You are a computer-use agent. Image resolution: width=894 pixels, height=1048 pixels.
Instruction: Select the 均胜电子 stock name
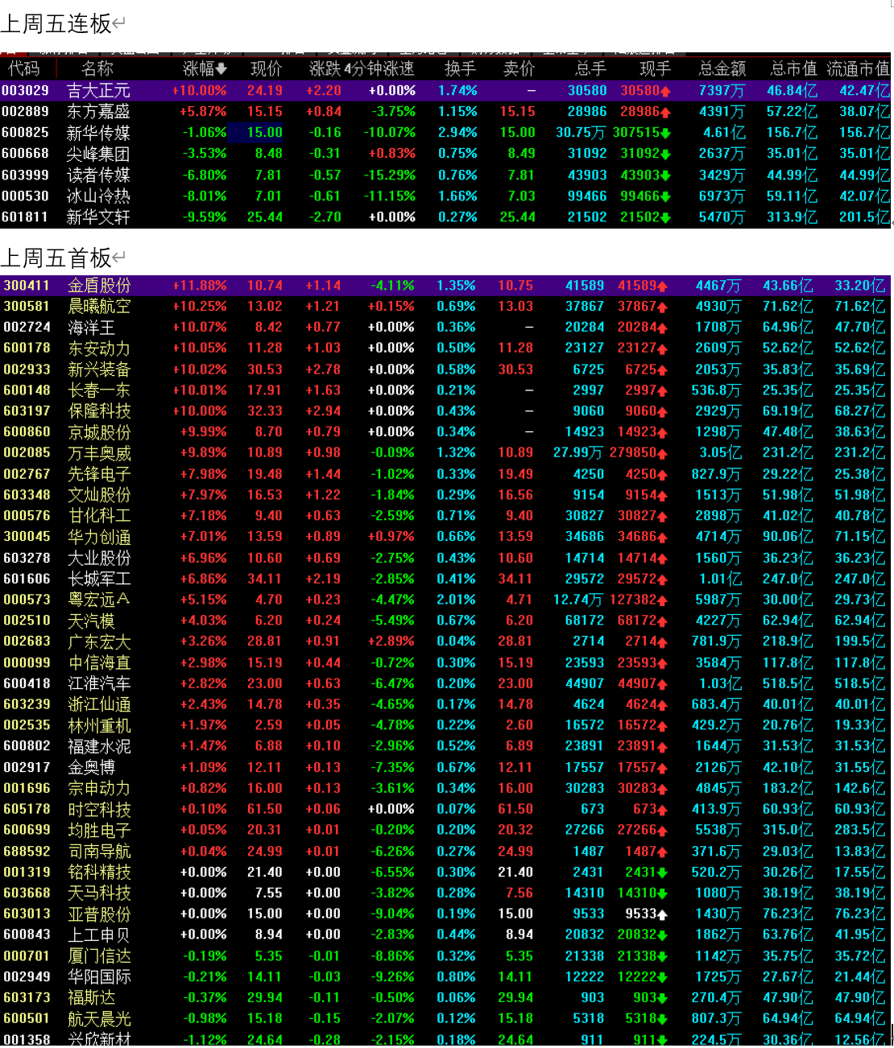[x=99, y=830]
